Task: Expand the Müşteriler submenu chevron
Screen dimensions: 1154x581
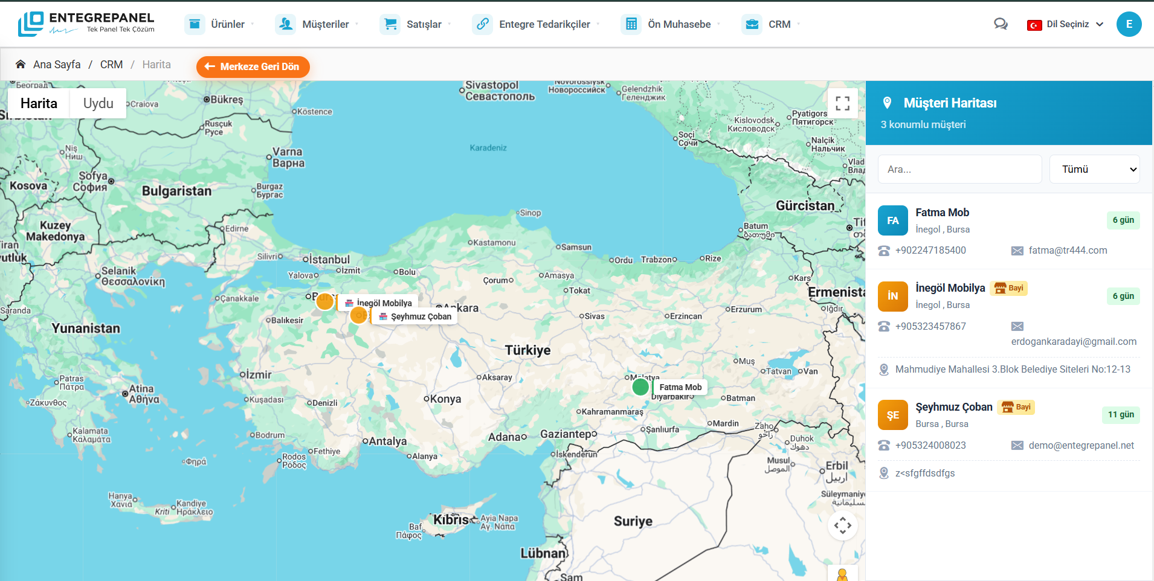Action: click(358, 24)
